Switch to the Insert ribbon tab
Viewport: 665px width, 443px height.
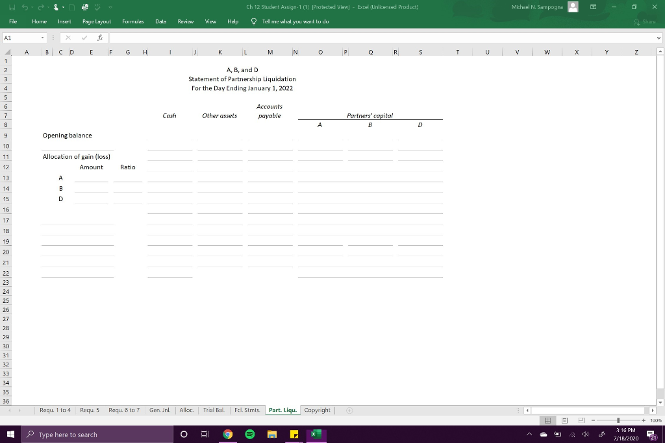click(x=64, y=21)
